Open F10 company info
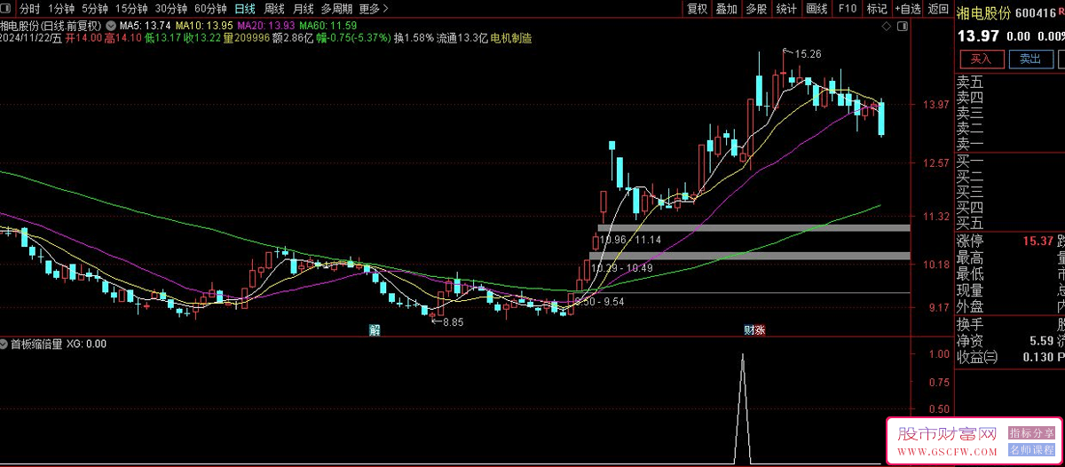The height and width of the screenshot is (467, 1065). pos(847,9)
